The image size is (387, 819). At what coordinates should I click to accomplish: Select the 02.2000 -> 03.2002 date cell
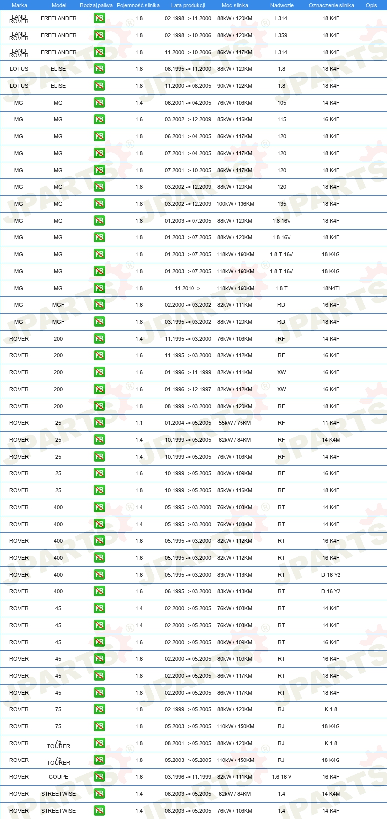click(188, 305)
